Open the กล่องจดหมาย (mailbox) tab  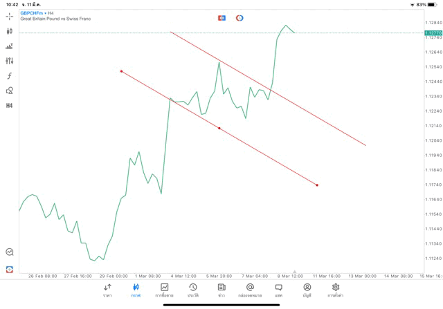click(250, 290)
